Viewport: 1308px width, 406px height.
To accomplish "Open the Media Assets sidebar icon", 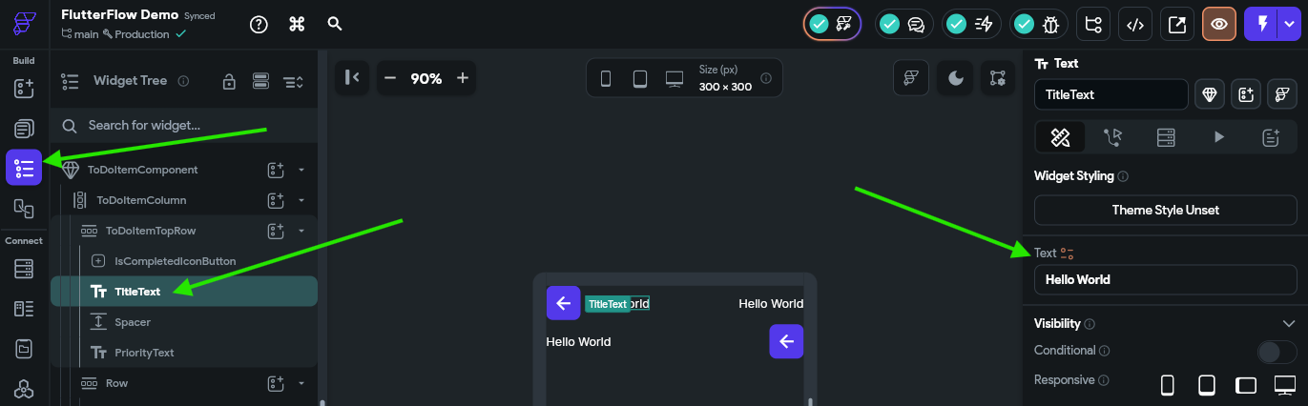I will click(x=24, y=349).
